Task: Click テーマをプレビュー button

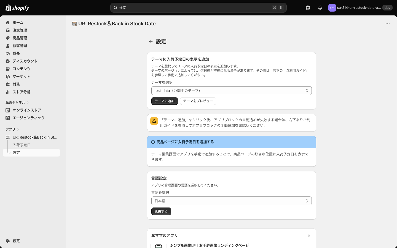Action: 198,101
